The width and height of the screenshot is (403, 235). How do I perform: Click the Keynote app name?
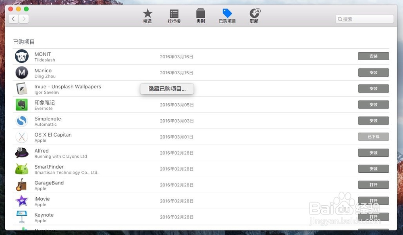click(x=44, y=215)
